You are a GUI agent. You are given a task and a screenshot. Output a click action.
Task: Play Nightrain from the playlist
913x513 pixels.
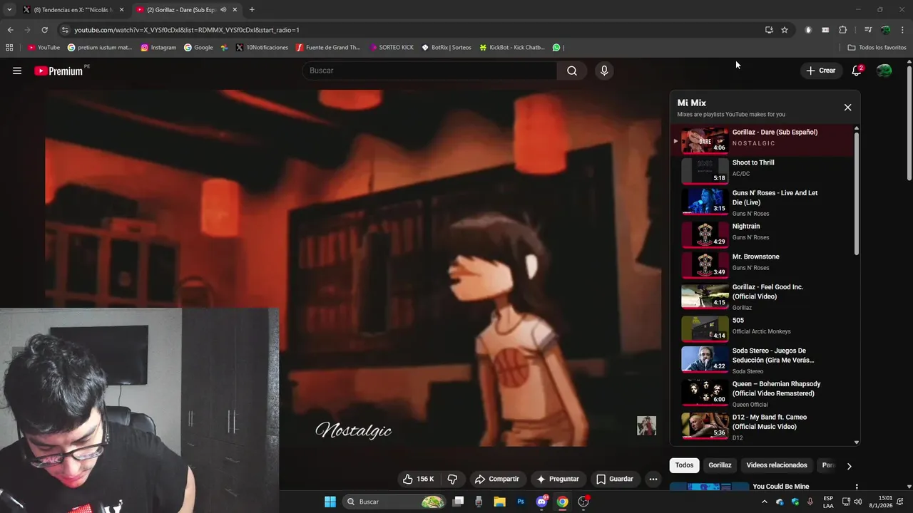coord(762,234)
